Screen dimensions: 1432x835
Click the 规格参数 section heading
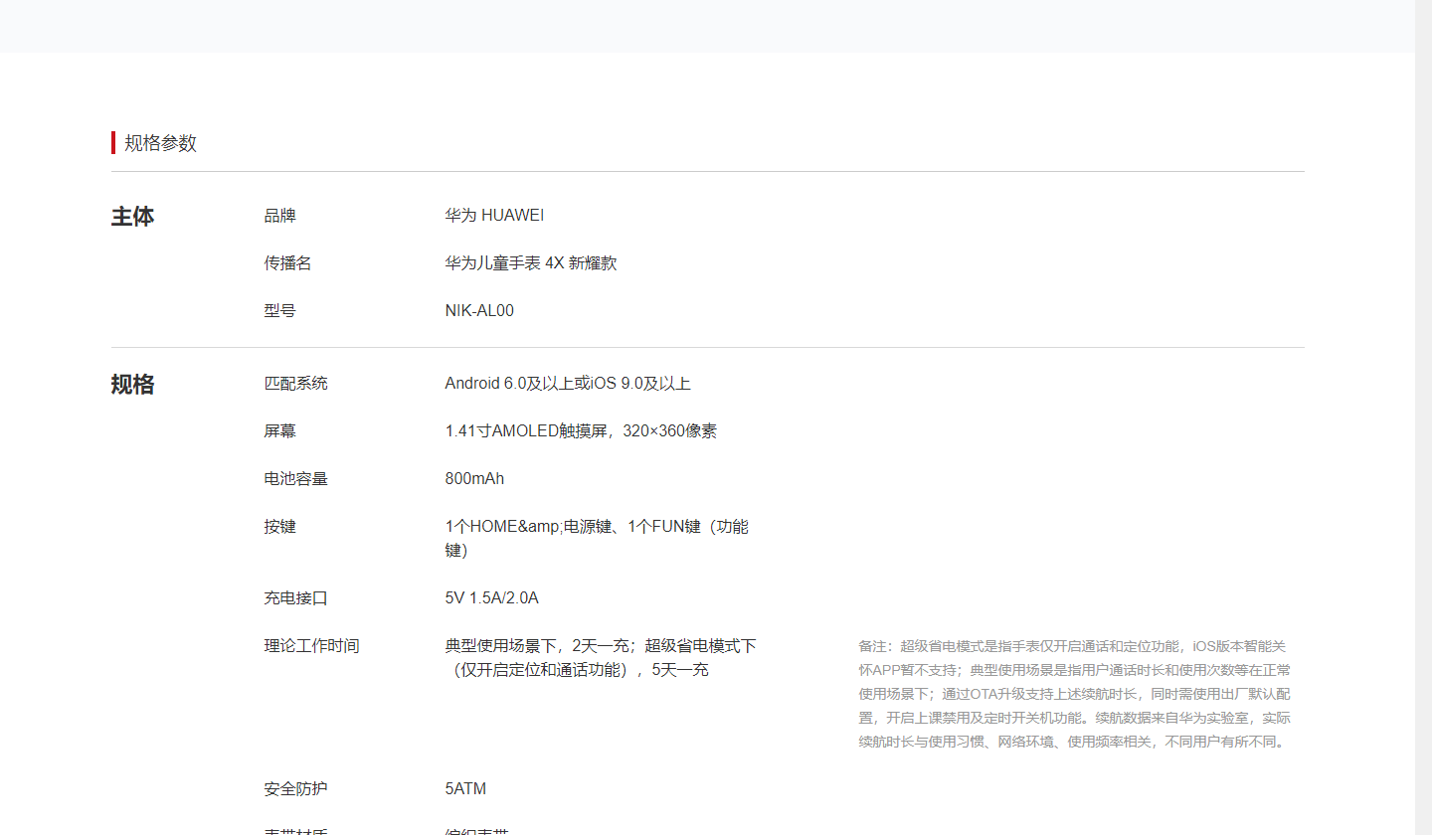tap(160, 143)
